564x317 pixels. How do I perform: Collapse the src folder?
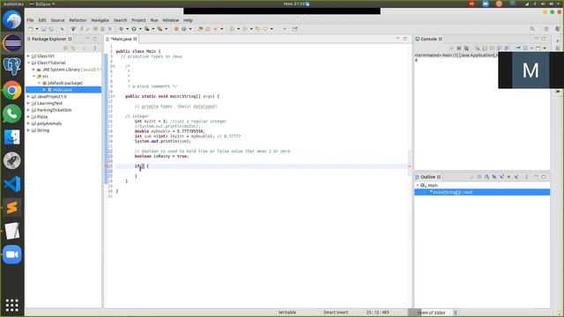(x=33, y=77)
